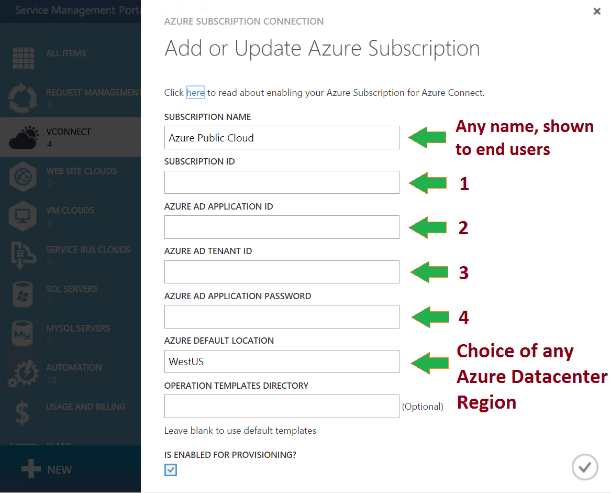Open the AUTOMATION section
This screenshot has width=611, height=493.
(23, 373)
